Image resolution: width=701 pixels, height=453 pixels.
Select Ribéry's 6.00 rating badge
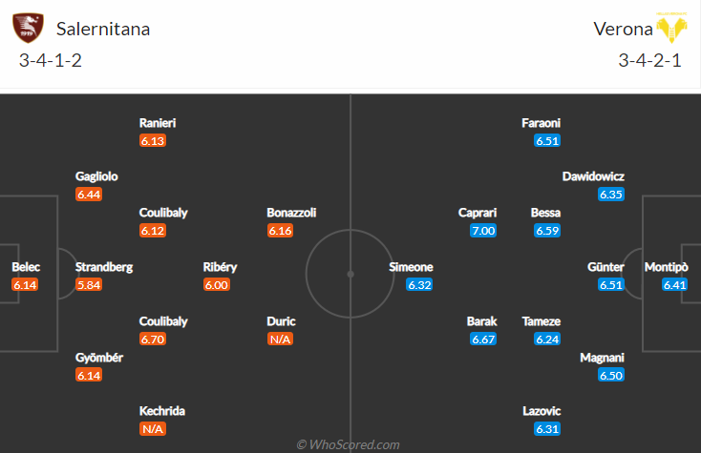coord(217,285)
